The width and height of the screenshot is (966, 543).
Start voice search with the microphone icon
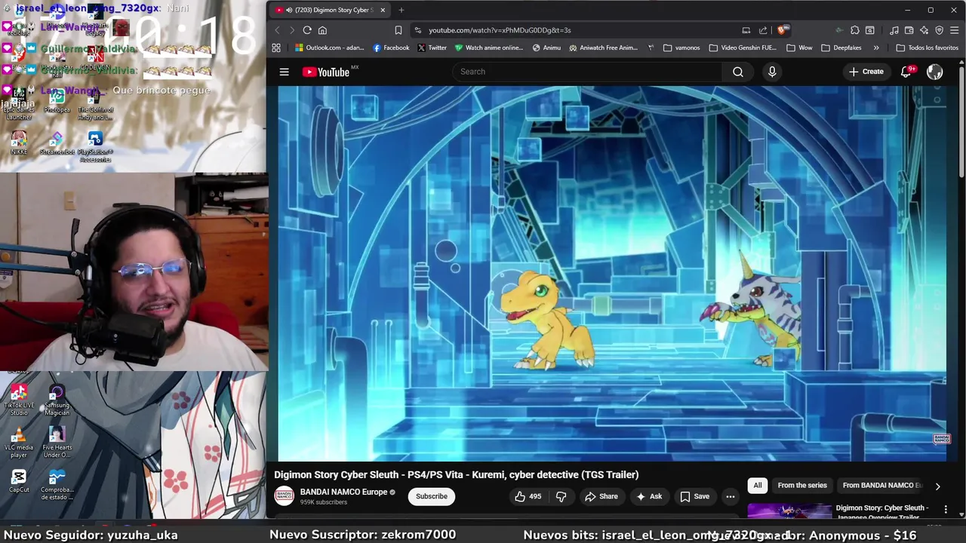point(772,72)
